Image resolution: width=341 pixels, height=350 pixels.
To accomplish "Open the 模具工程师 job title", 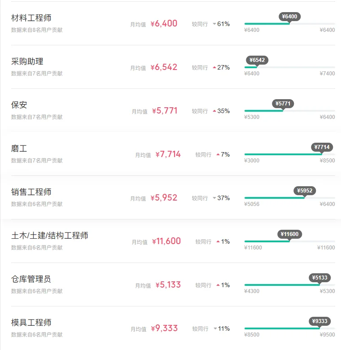I will [31, 323].
